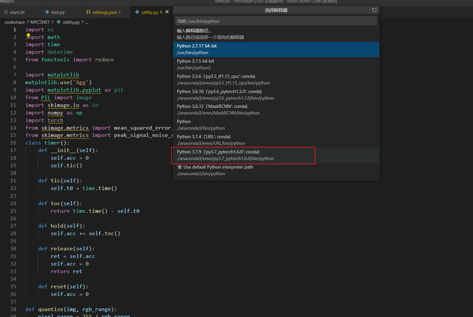Screen dimensions: 473x317
Task: Click 'def hold(self):' on line 27
Action: [x=62, y=226]
